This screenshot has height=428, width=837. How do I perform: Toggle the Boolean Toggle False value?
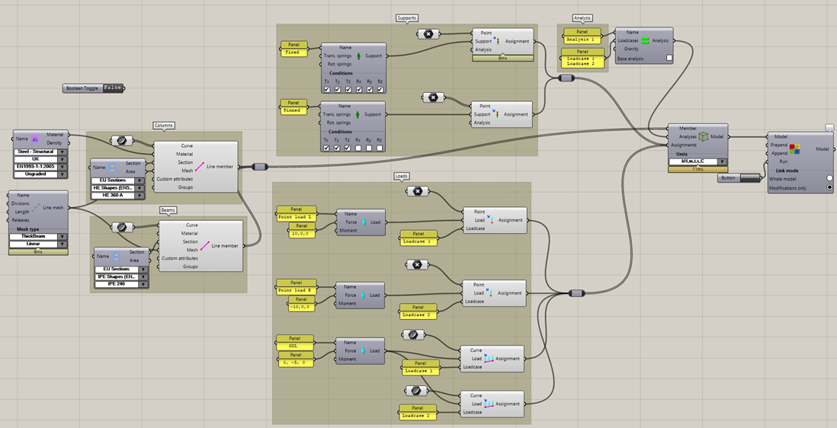coord(112,88)
